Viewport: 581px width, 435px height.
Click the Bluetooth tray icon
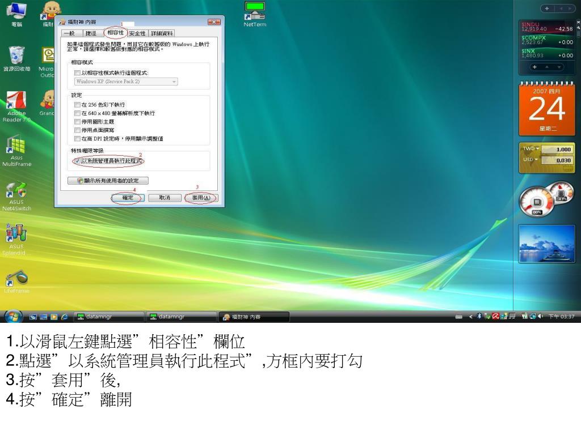pos(479,316)
